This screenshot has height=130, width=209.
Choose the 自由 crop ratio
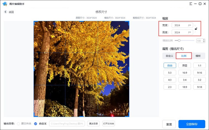170,65
